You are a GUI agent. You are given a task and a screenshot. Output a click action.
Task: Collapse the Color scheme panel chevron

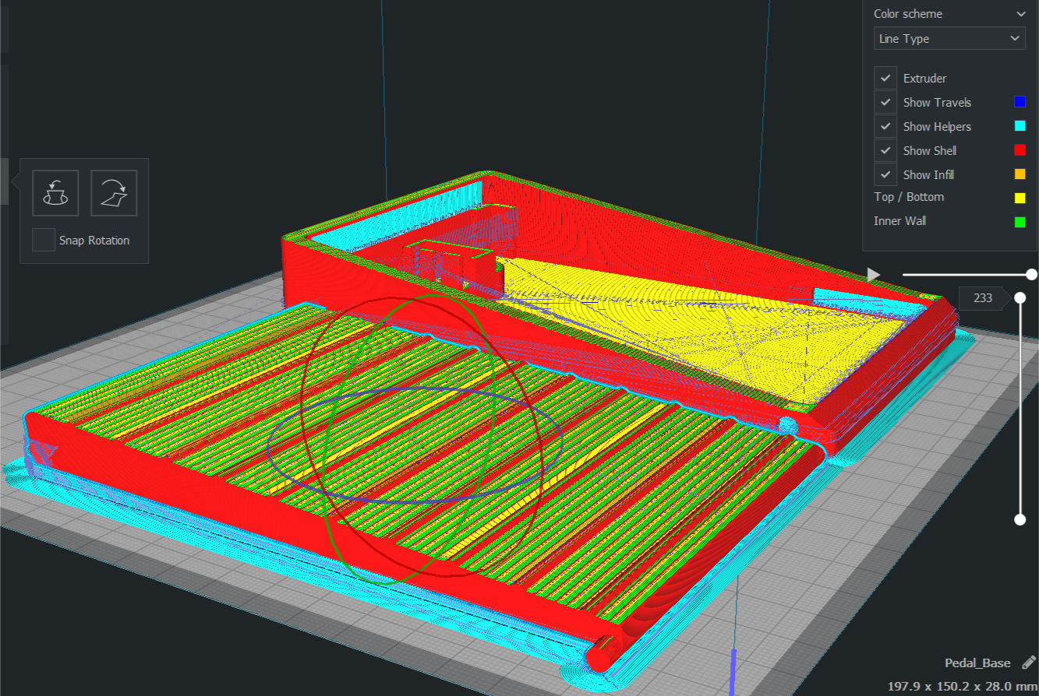click(x=1020, y=14)
